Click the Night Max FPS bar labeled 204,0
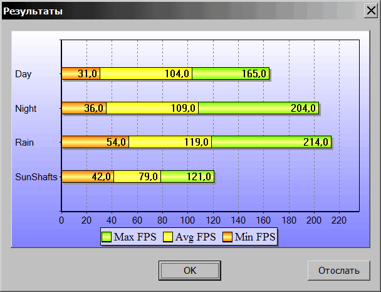Viewport: 381px width, 292px height. click(x=258, y=108)
